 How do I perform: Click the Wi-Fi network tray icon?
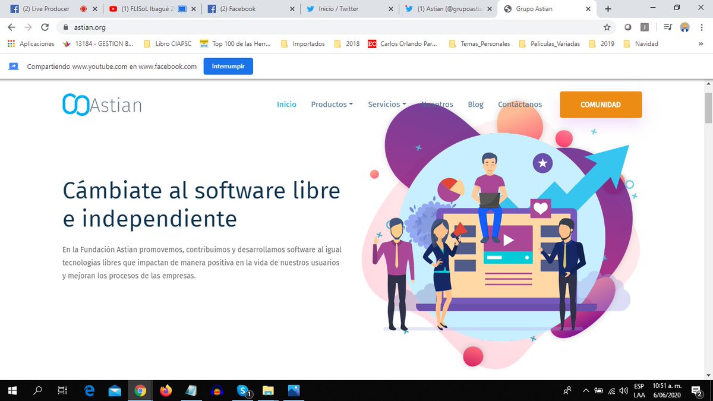(x=611, y=390)
